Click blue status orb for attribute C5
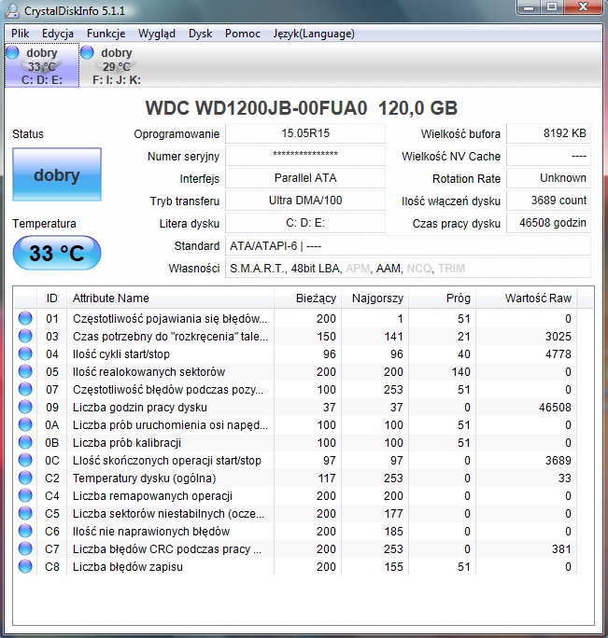The width and height of the screenshot is (608, 638). (25, 513)
